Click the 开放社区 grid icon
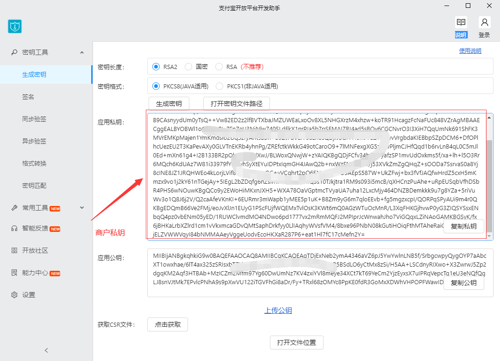This screenshot has height=361, width=500. (x=14, y=250)
